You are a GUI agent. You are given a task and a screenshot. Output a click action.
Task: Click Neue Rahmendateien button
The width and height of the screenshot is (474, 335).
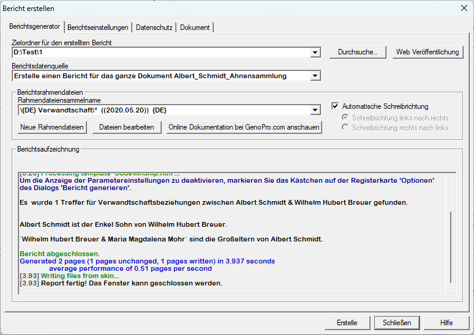[x=52, y=127]
